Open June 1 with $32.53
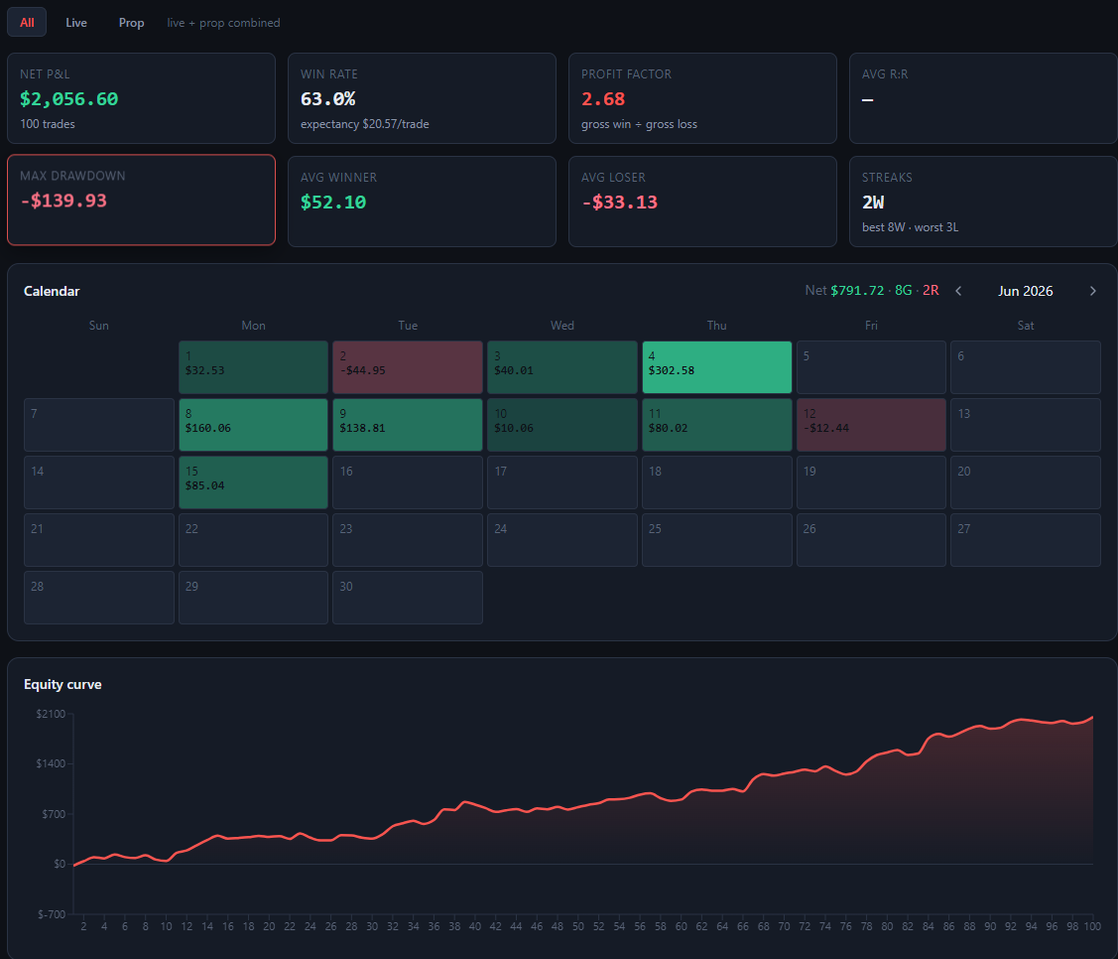The width and height of the screenshot is (1118, 959). [x=253, y=367]
